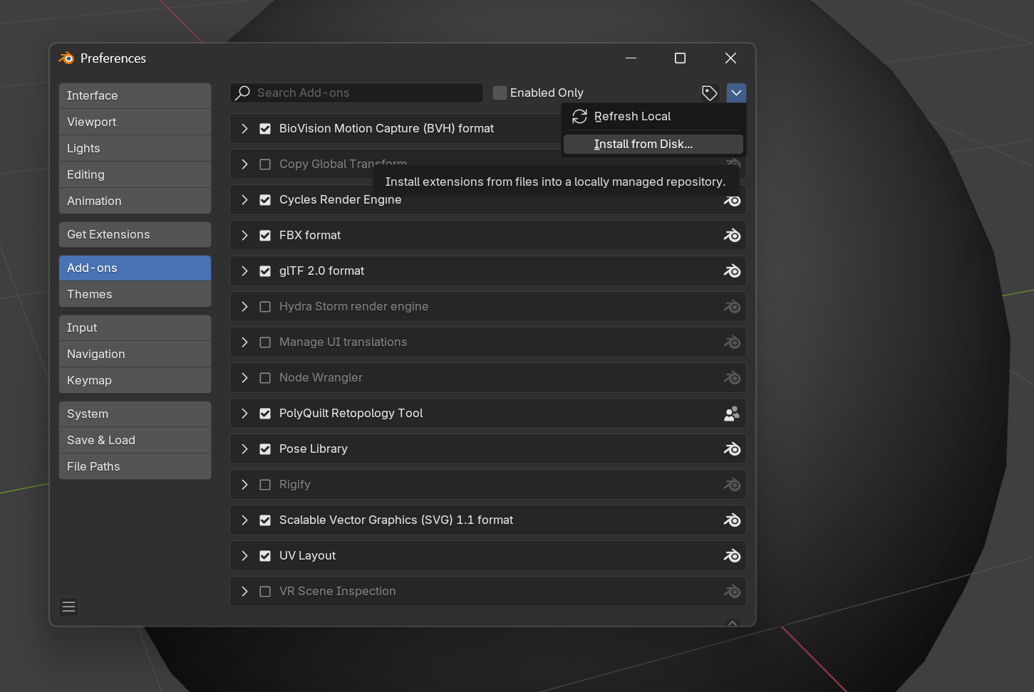
Task: Expand the Copy Global Transform row
Action: (x=244, y=164)
